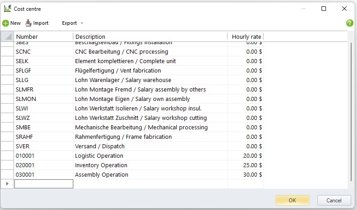Select the SCNC cost centre number

(23, 51)
